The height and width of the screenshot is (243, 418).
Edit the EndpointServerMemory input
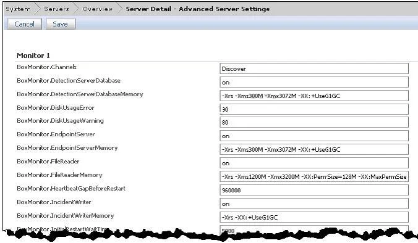[314, 149]
